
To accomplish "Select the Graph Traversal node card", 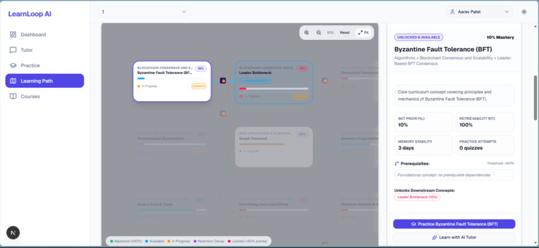I will tap(274, 147).
